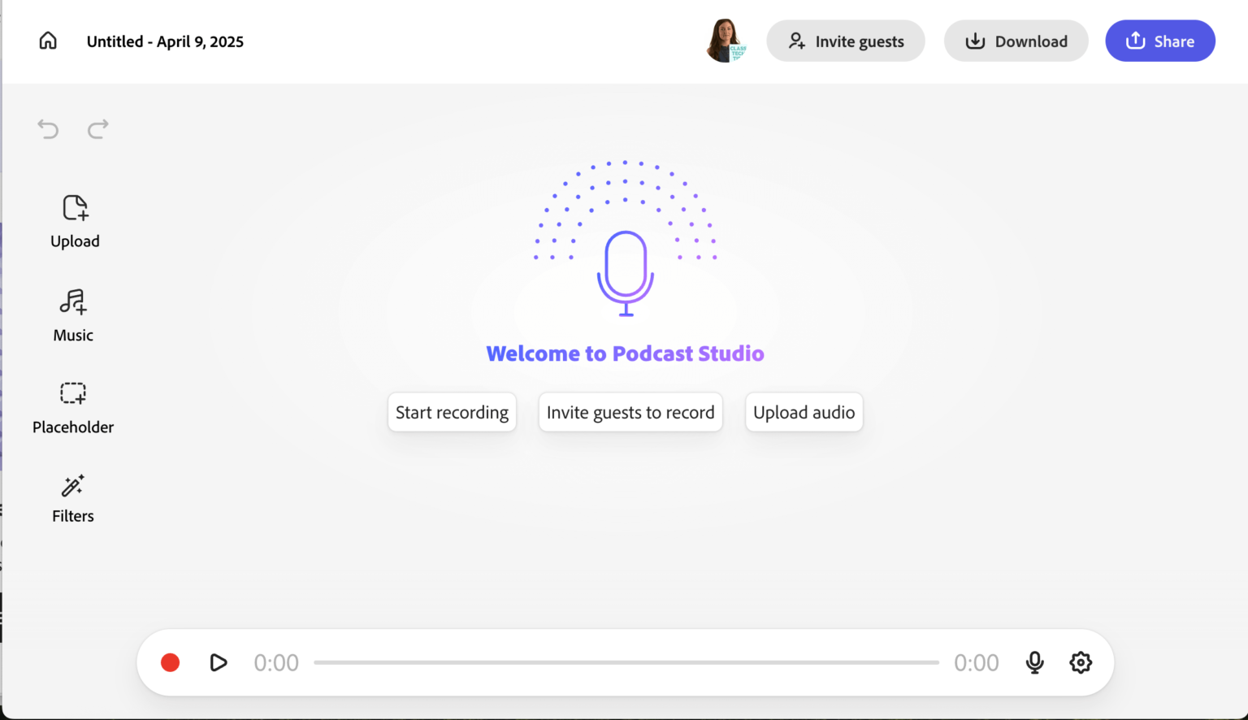This screenshot has height=720, width=1248.
Task: Open Invite guests from the top bar
Action: [845, 41]
